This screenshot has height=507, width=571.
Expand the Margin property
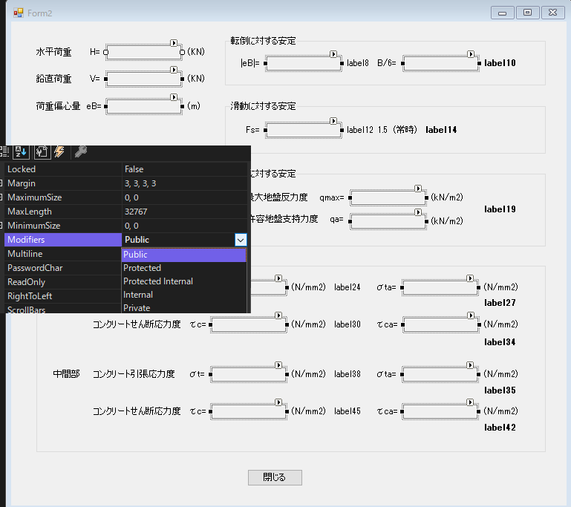(x=1, y=183)
